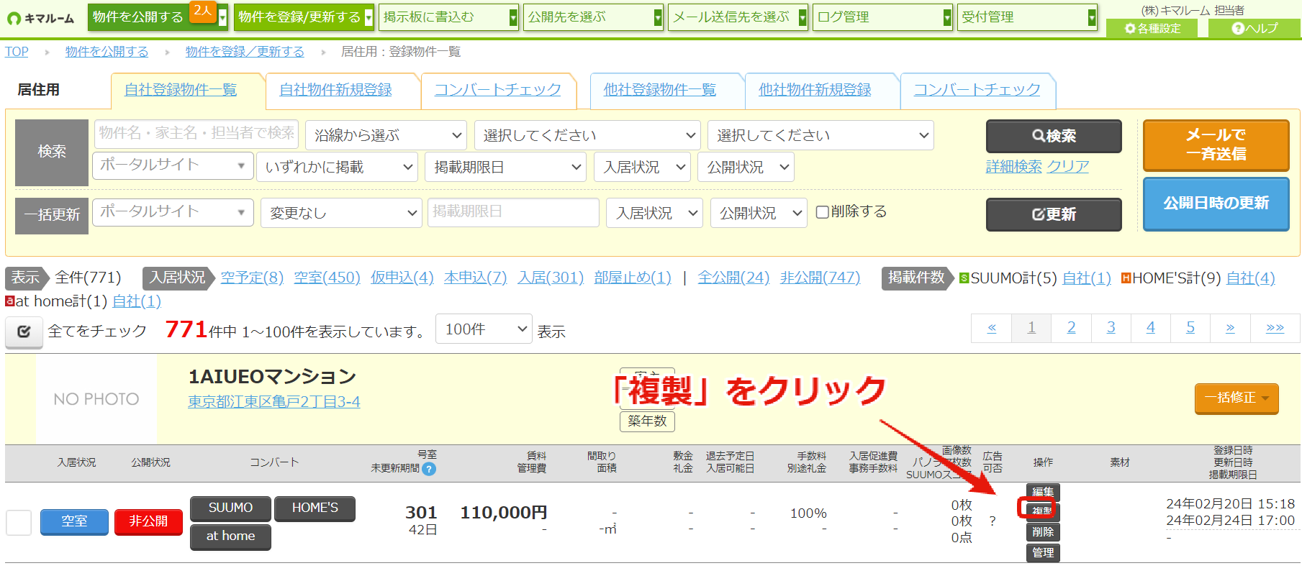The width and height of the screenshot is (1302, 576).
Task: Click the HOME'S convert button
Action: tap(315, 508)
